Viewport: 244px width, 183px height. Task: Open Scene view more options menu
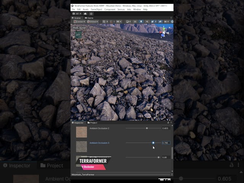171,18
